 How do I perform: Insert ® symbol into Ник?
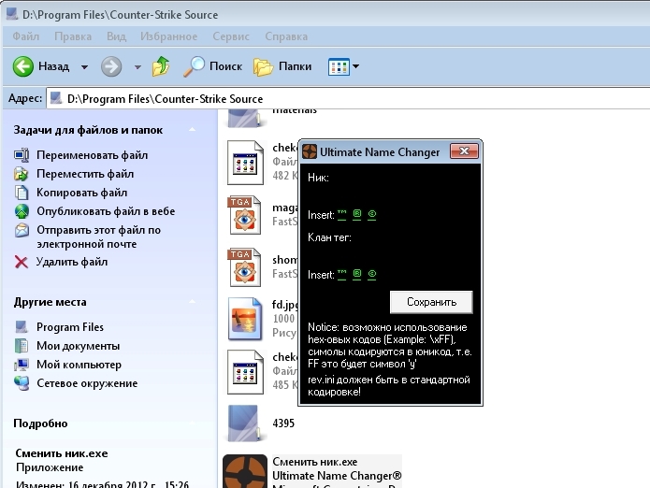coord(357,215)
